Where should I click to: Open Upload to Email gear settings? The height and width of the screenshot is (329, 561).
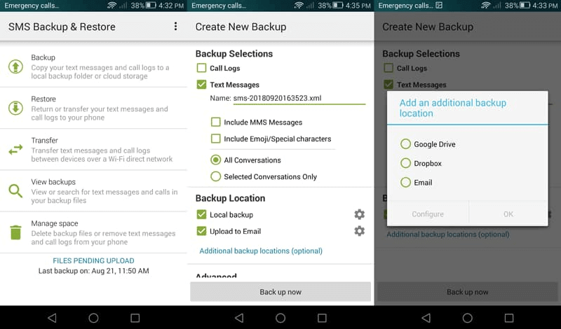(359, 231)
